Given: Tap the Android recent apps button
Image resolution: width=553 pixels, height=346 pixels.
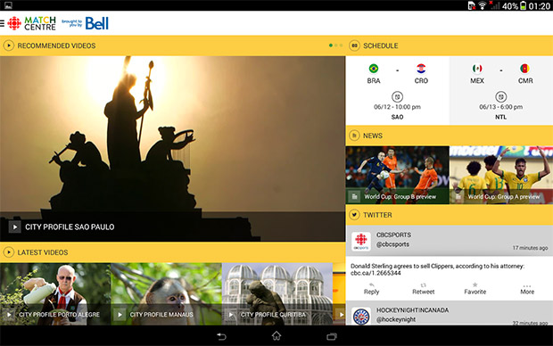Looking at the screenshot, I should click(x=332, y=336).
